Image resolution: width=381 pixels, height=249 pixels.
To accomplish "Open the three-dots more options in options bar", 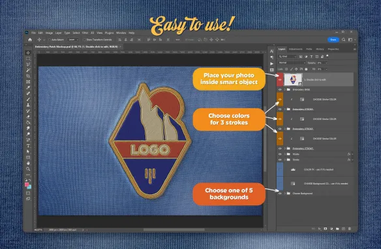I will [x=177, y=40].
